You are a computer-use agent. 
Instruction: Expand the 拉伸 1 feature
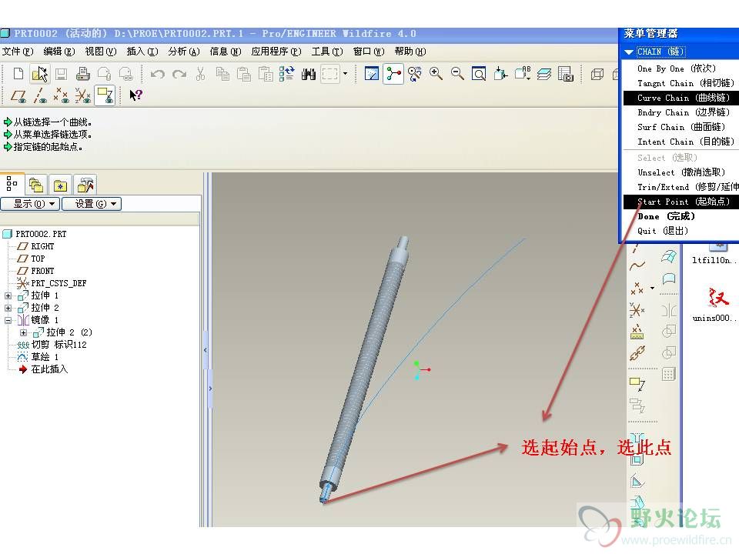point(8,295)
